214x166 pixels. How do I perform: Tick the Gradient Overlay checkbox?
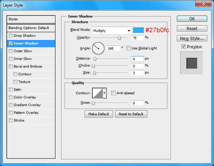click(11, 105)
